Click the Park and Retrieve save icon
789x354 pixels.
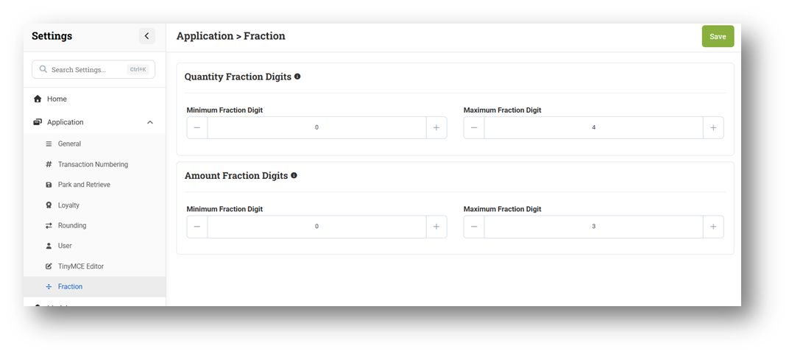pos(49,185)
